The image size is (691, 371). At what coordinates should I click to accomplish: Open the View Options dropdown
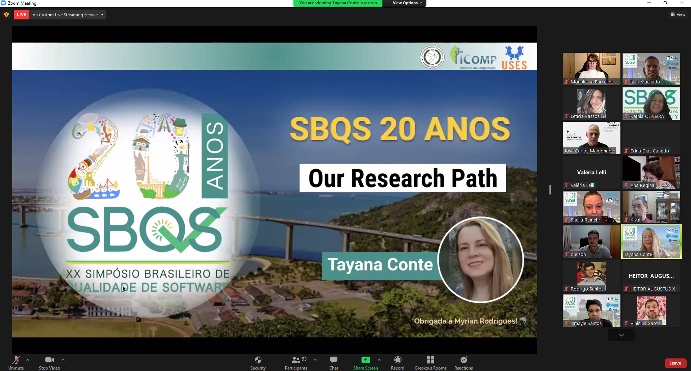[407, 3]
